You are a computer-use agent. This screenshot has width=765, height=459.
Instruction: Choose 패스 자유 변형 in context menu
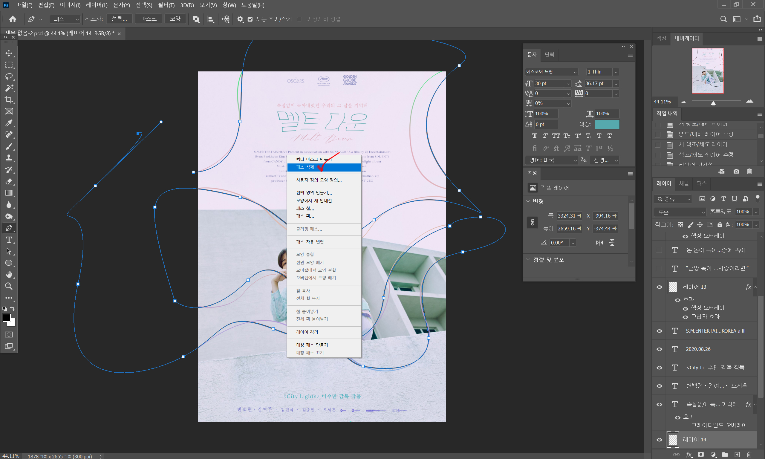tap(324, 241)
